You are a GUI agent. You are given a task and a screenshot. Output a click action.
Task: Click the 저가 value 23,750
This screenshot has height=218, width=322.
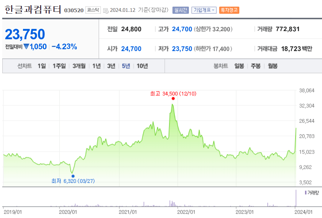[182, 49]
